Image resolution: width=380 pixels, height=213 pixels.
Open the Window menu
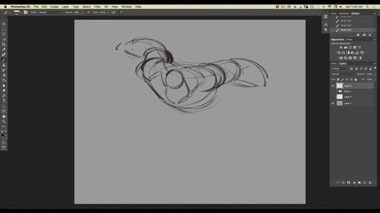(126, 7)
